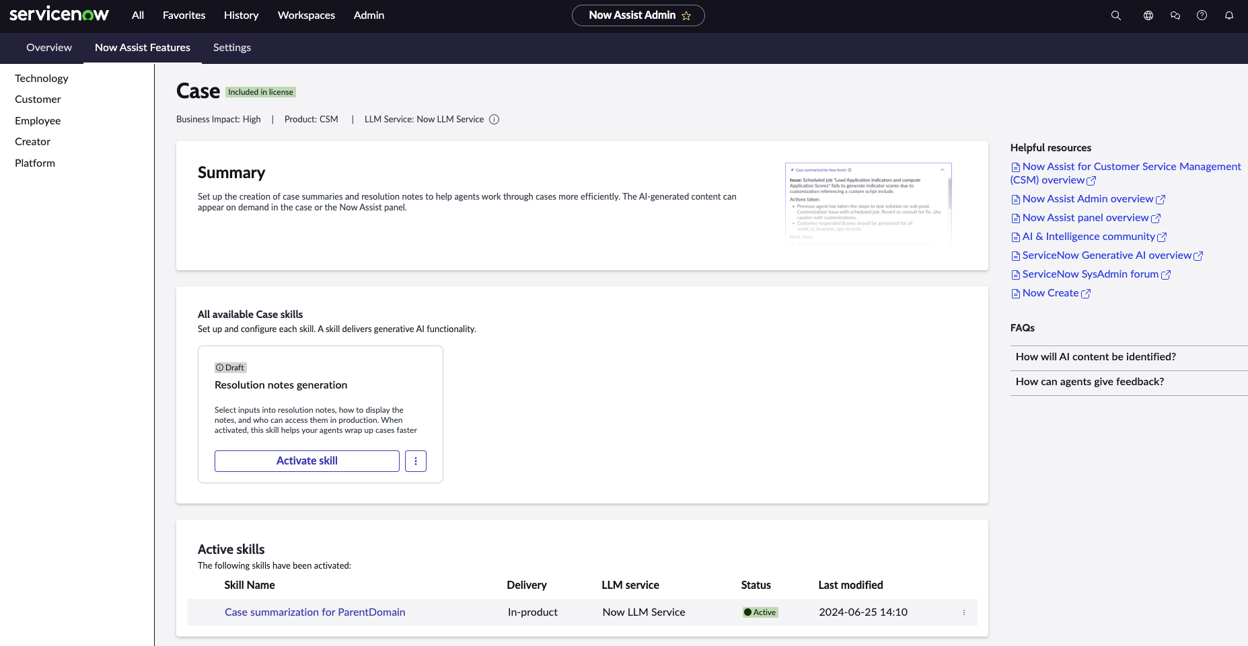Open the notifications bell icon
This screenshot has height=646, width=1248.
coord(1229,15)
